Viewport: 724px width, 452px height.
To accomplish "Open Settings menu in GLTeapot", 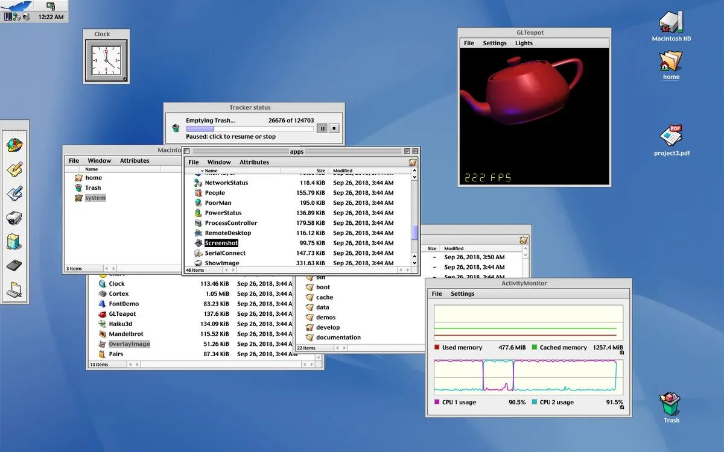I will click(495, 43).
